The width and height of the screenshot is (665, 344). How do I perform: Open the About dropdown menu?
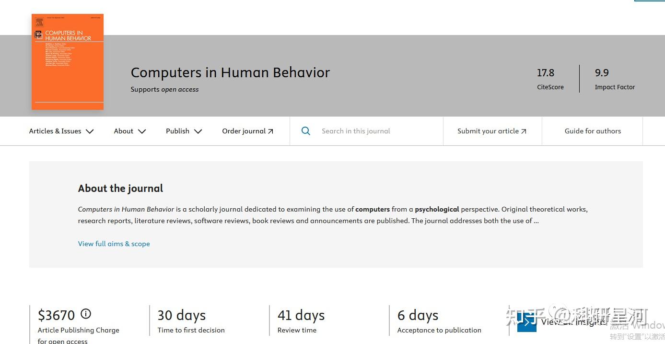pyautogui.click(x=129, y=131)
